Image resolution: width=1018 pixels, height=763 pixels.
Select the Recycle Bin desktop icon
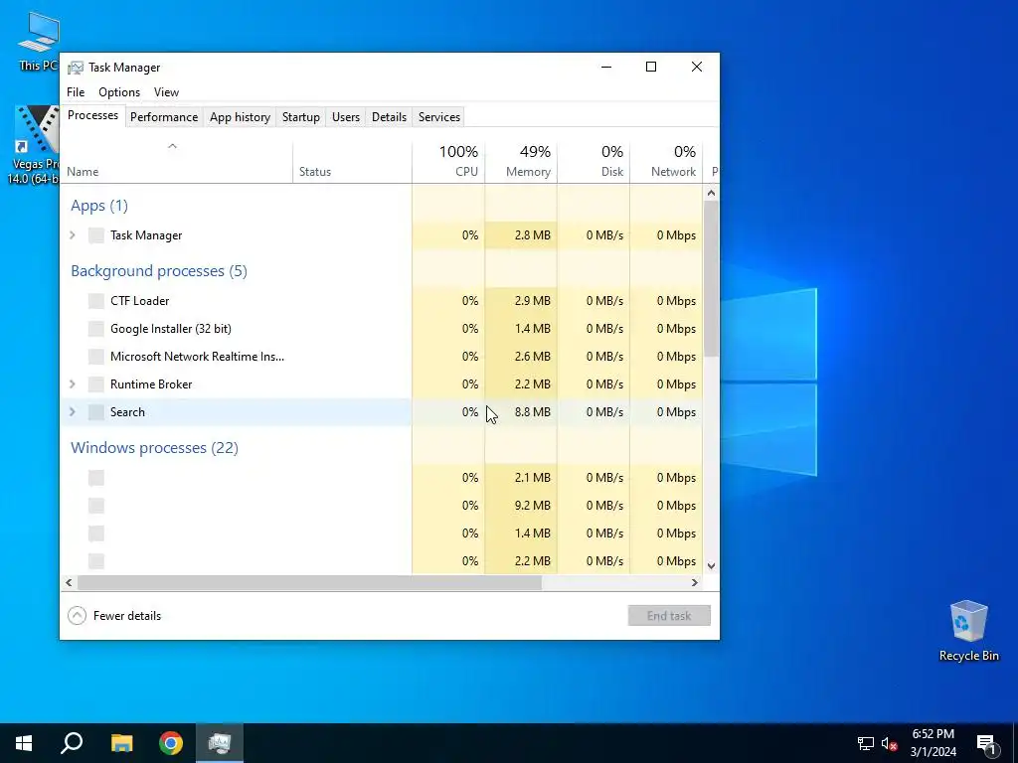[x=968, y=631]
